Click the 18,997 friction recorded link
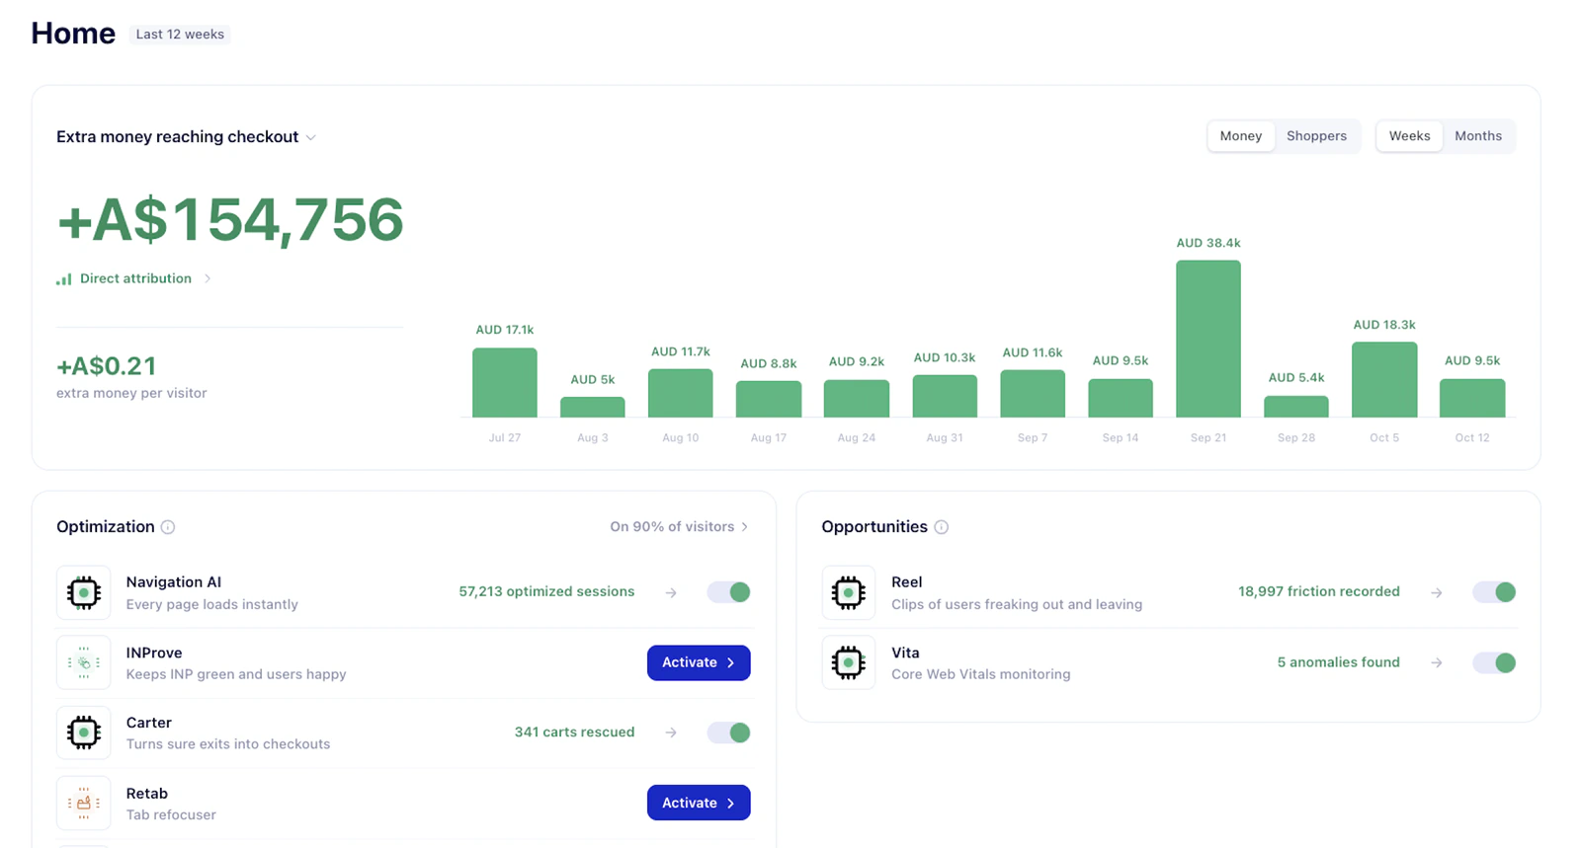 pos(1319,592)
